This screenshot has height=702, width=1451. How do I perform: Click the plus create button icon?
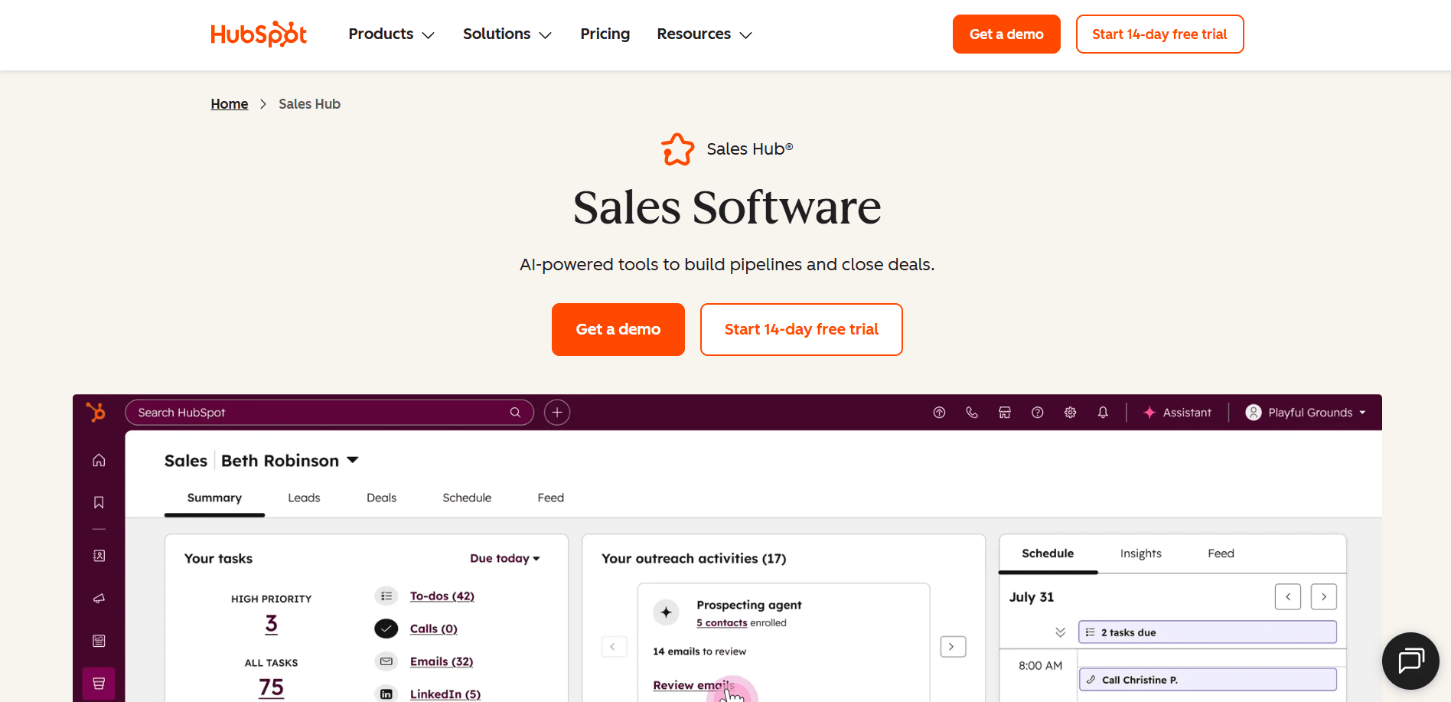coord(557,413)
